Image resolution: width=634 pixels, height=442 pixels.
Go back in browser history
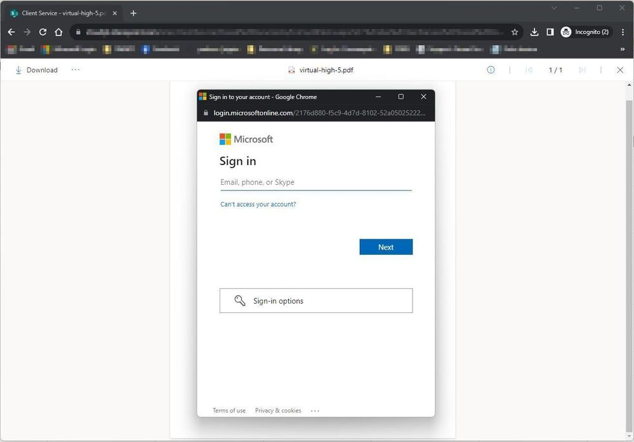pos(11,32)
